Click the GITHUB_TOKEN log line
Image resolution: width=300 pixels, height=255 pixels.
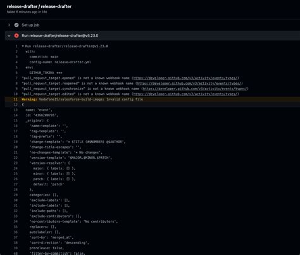tap(46, 73)
